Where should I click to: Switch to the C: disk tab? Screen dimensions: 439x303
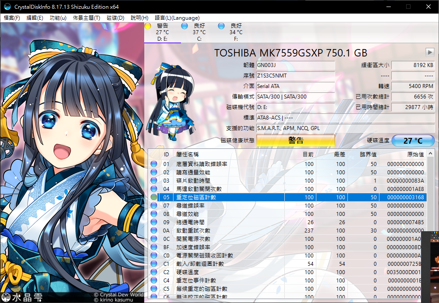199,32
